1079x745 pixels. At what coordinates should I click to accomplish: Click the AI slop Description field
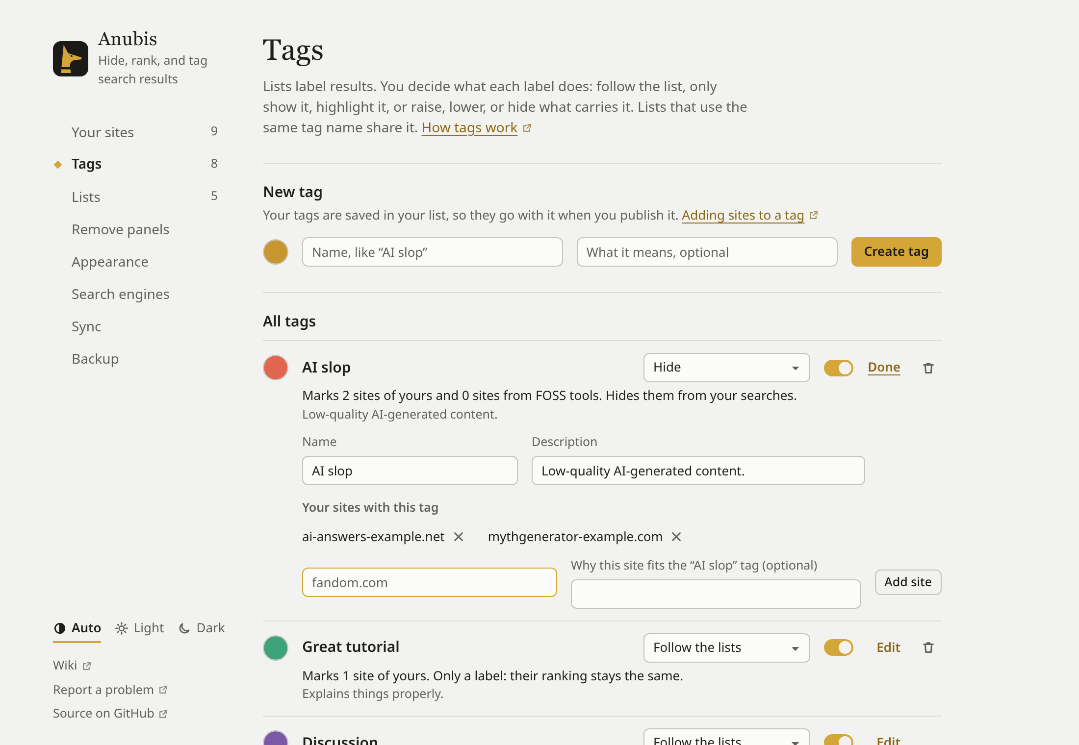(x=698, y=471)
